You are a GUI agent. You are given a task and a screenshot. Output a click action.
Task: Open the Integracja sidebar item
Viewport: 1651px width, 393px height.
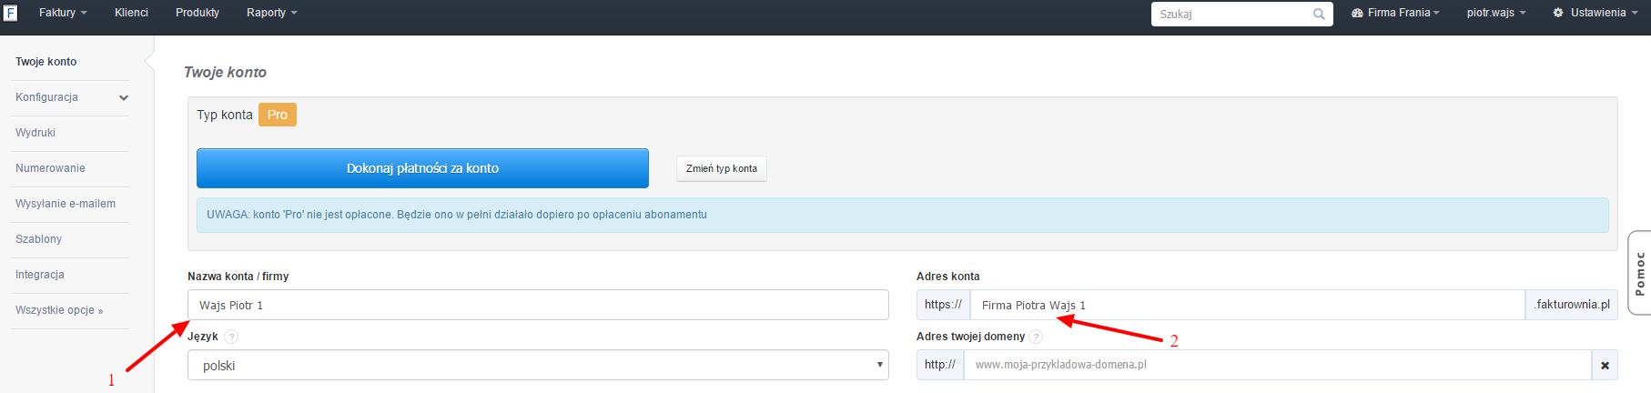(40, 275)
